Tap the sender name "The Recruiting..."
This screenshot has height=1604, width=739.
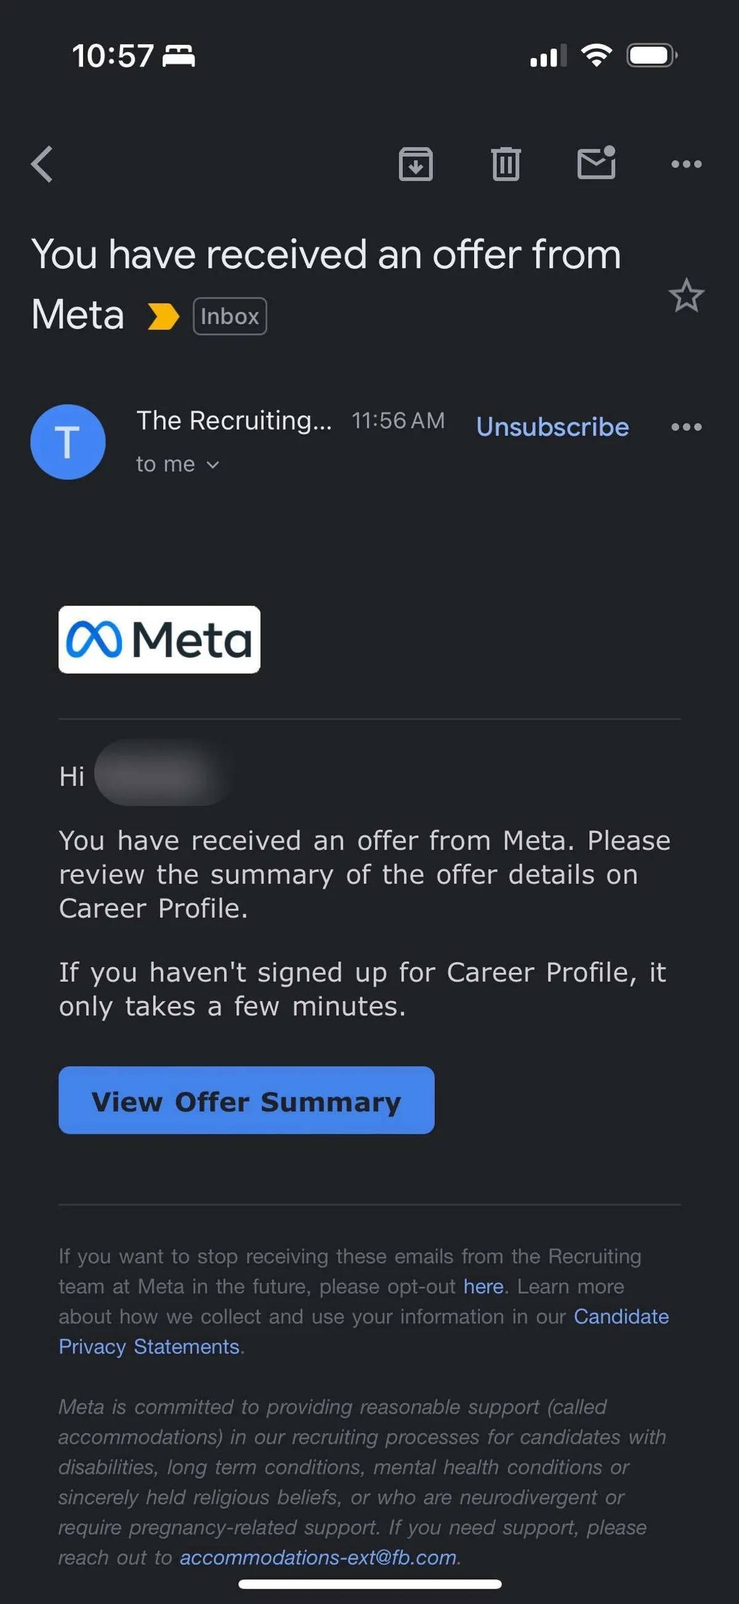[x=234, y=421]
